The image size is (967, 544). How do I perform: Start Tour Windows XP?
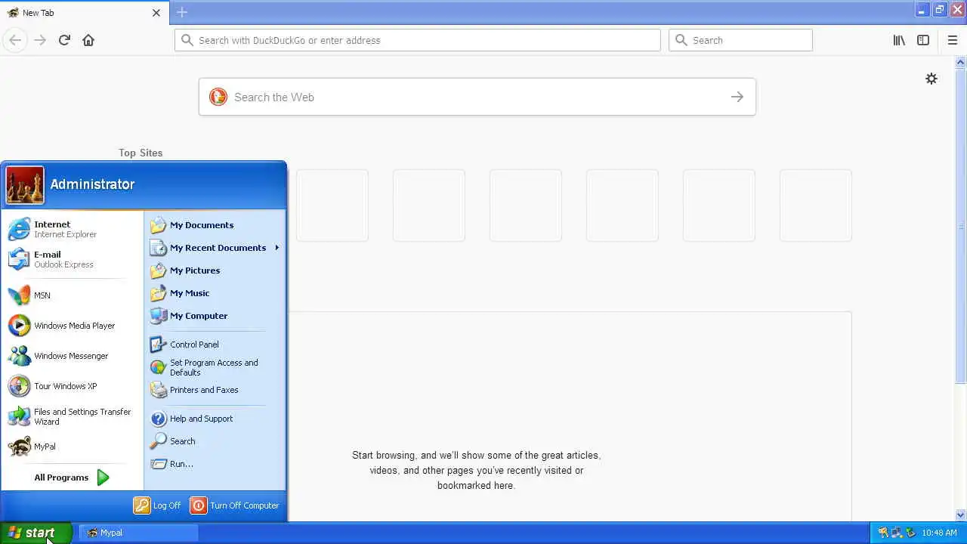[72, 386]
